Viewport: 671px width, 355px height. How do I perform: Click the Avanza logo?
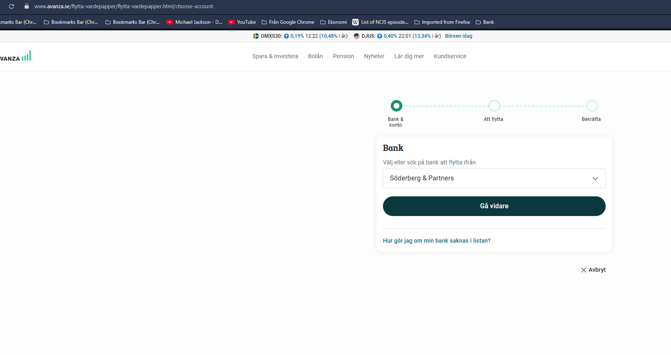pyautogui.click(x=16, y=57)
